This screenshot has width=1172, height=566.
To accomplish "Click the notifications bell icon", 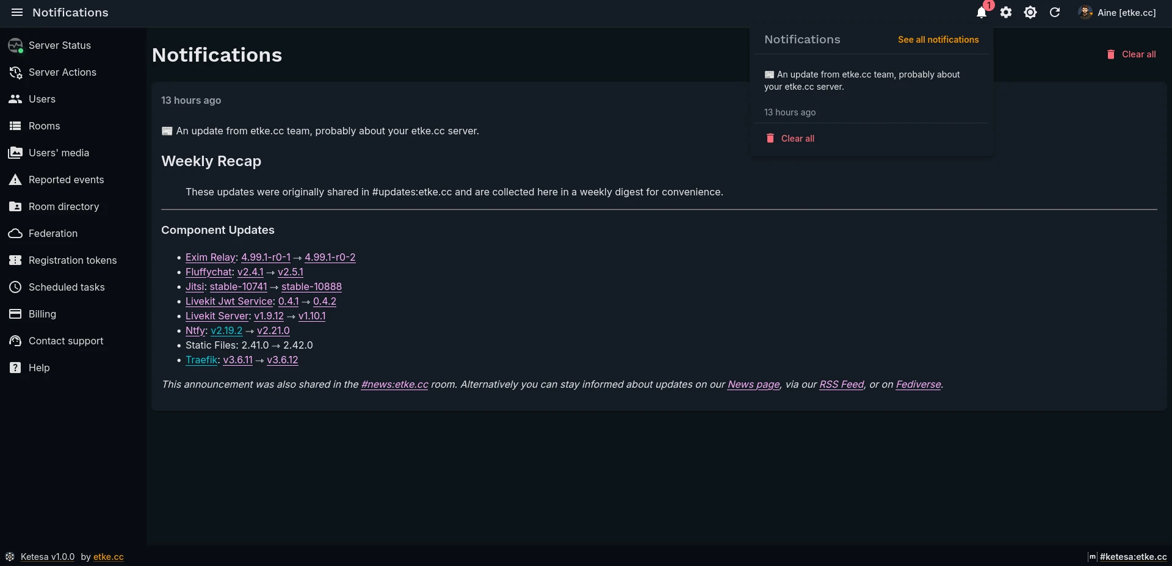I will pyautogui.click(x=982, y=12).
